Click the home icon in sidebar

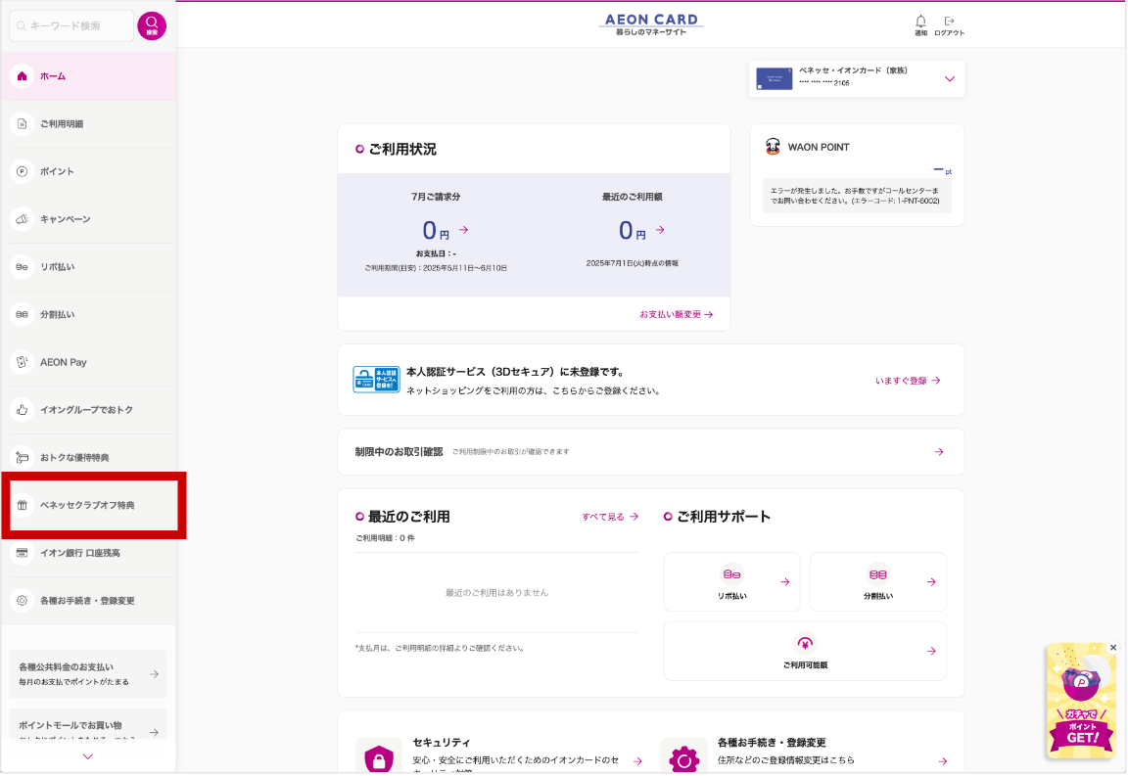tap(23, 76)
